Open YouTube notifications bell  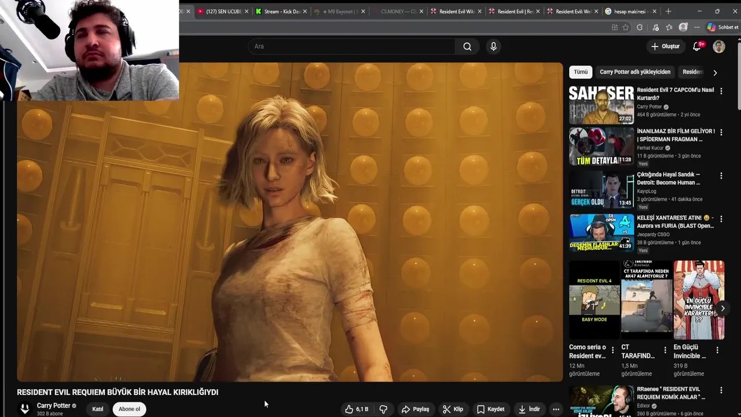click(697, 46)
